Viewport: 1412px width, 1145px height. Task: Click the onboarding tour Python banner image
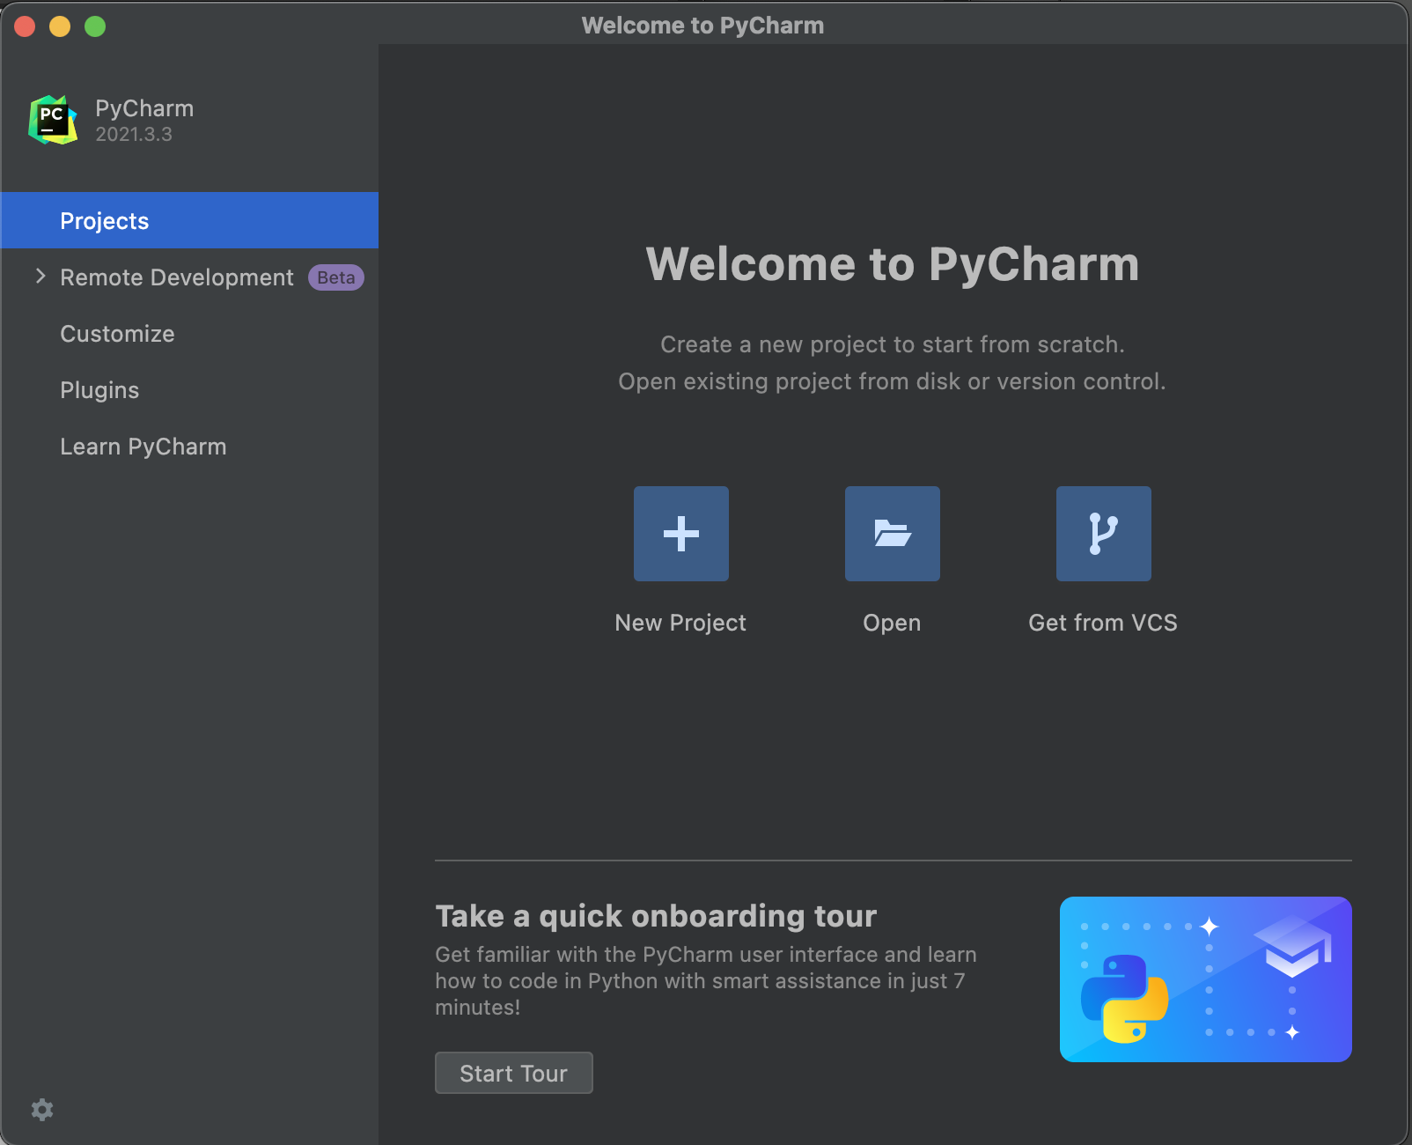click(1206, 979)
